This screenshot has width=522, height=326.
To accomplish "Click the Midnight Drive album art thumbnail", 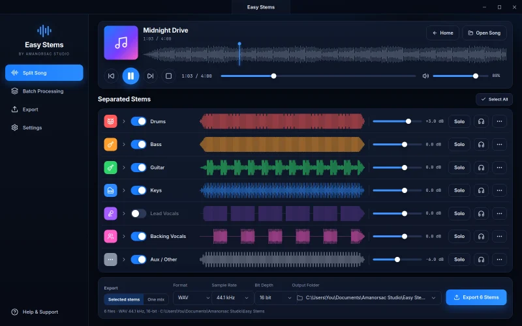I will coord(121,42).
